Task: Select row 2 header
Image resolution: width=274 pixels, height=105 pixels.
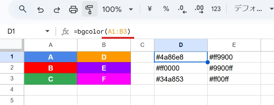Action: coord(12,67)
